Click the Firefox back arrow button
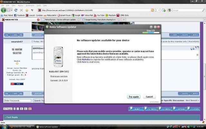Viewport: 206px width, 129px height. [x=4, y=10]
